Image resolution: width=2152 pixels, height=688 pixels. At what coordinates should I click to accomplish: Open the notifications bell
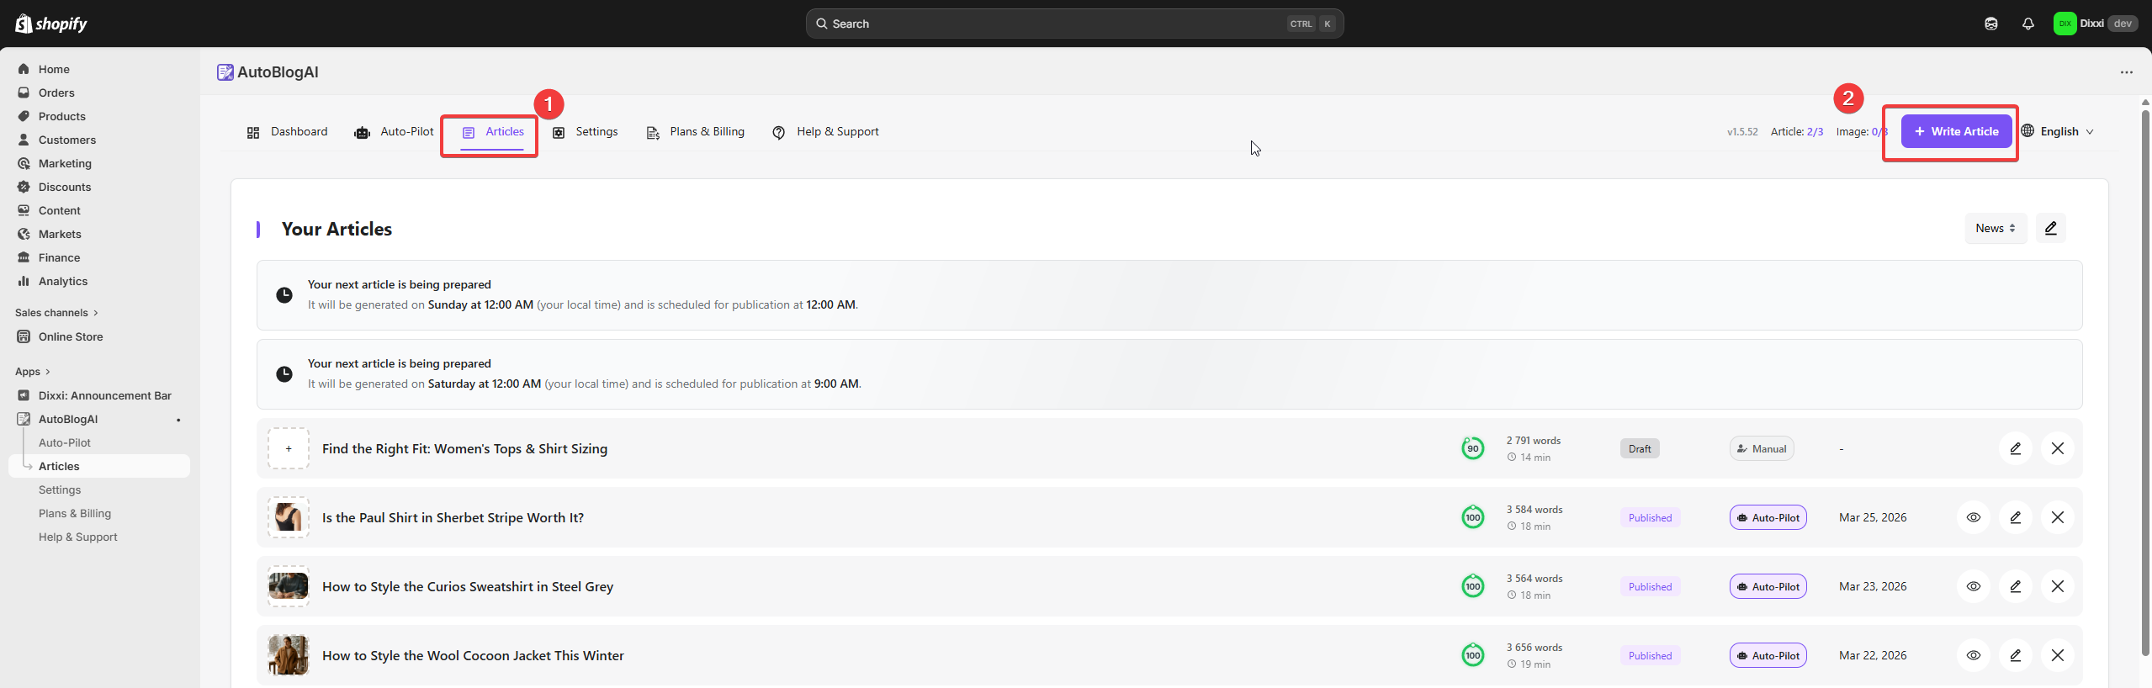[2027, 24]
